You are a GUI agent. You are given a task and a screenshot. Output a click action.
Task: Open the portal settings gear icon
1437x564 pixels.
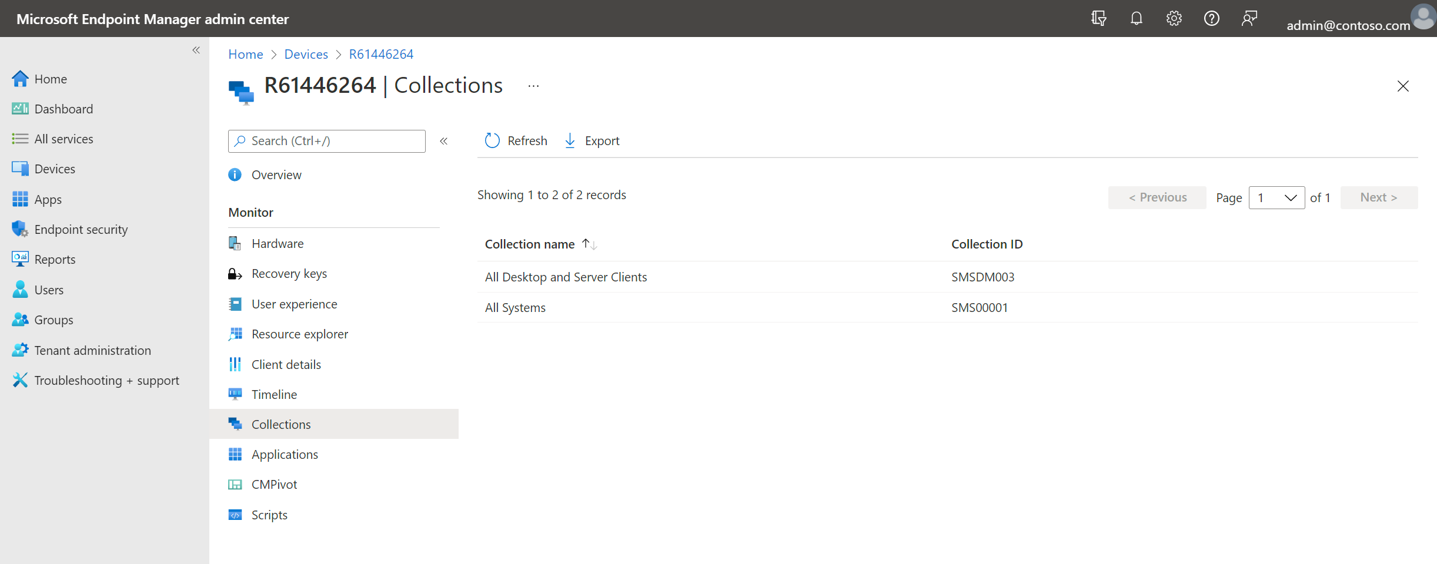point(1174,19)
